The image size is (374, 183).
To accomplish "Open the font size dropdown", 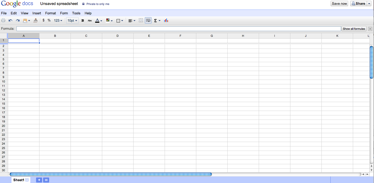I will [x=72, y=20].
